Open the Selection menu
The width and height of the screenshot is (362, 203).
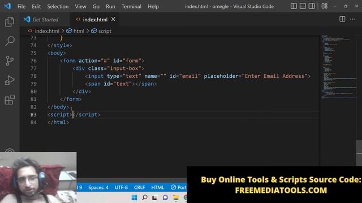[x=58, y=6]
